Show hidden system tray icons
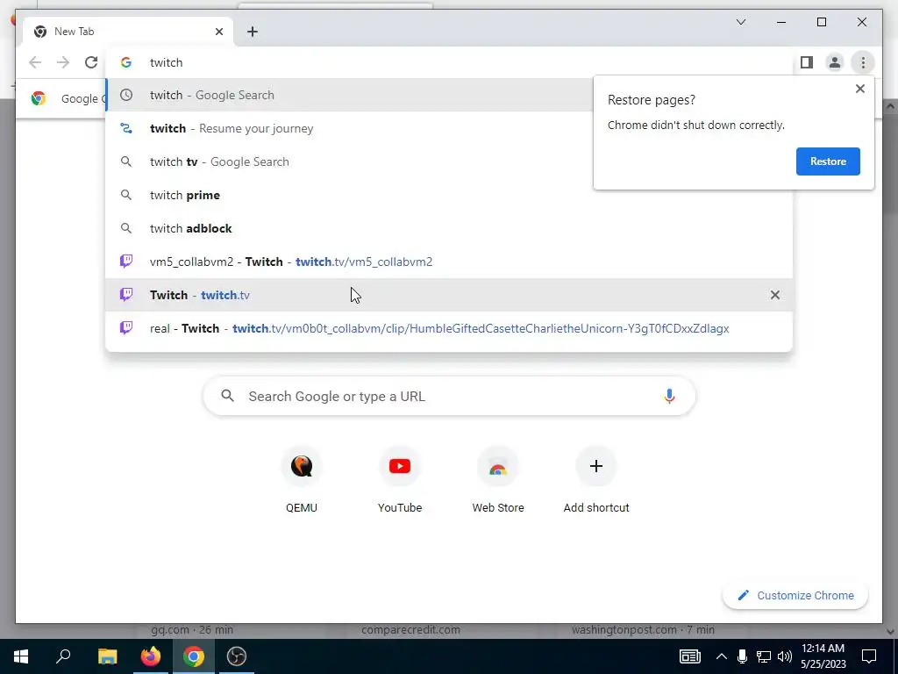898x674 pixels. tap(722, 656)
